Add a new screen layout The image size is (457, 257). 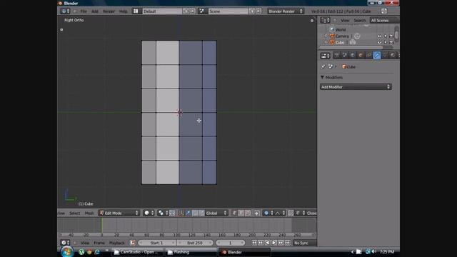coord(186,11)
